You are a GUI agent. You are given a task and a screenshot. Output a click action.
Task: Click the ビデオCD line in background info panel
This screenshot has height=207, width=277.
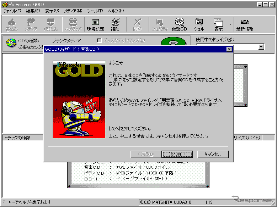(x=130, y=173)
